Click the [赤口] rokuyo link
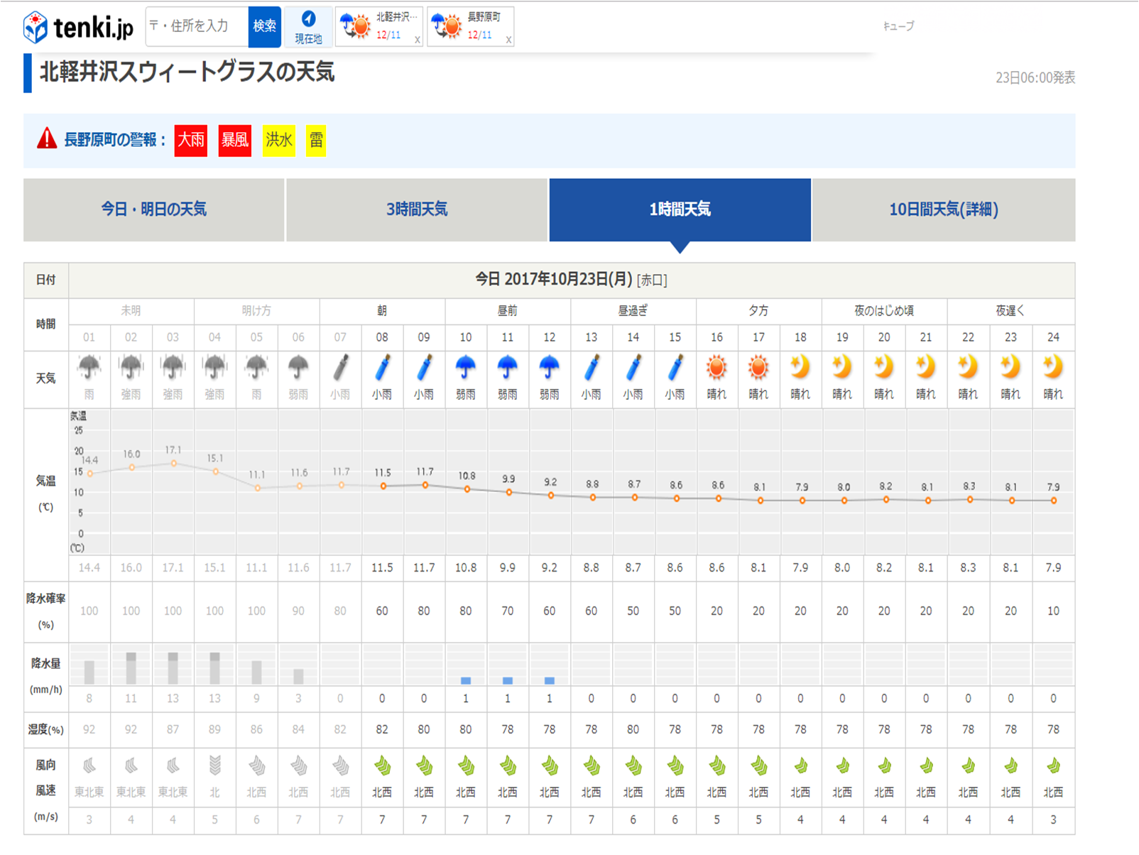The image size is (1139, 855). click(x=652, y=281)
